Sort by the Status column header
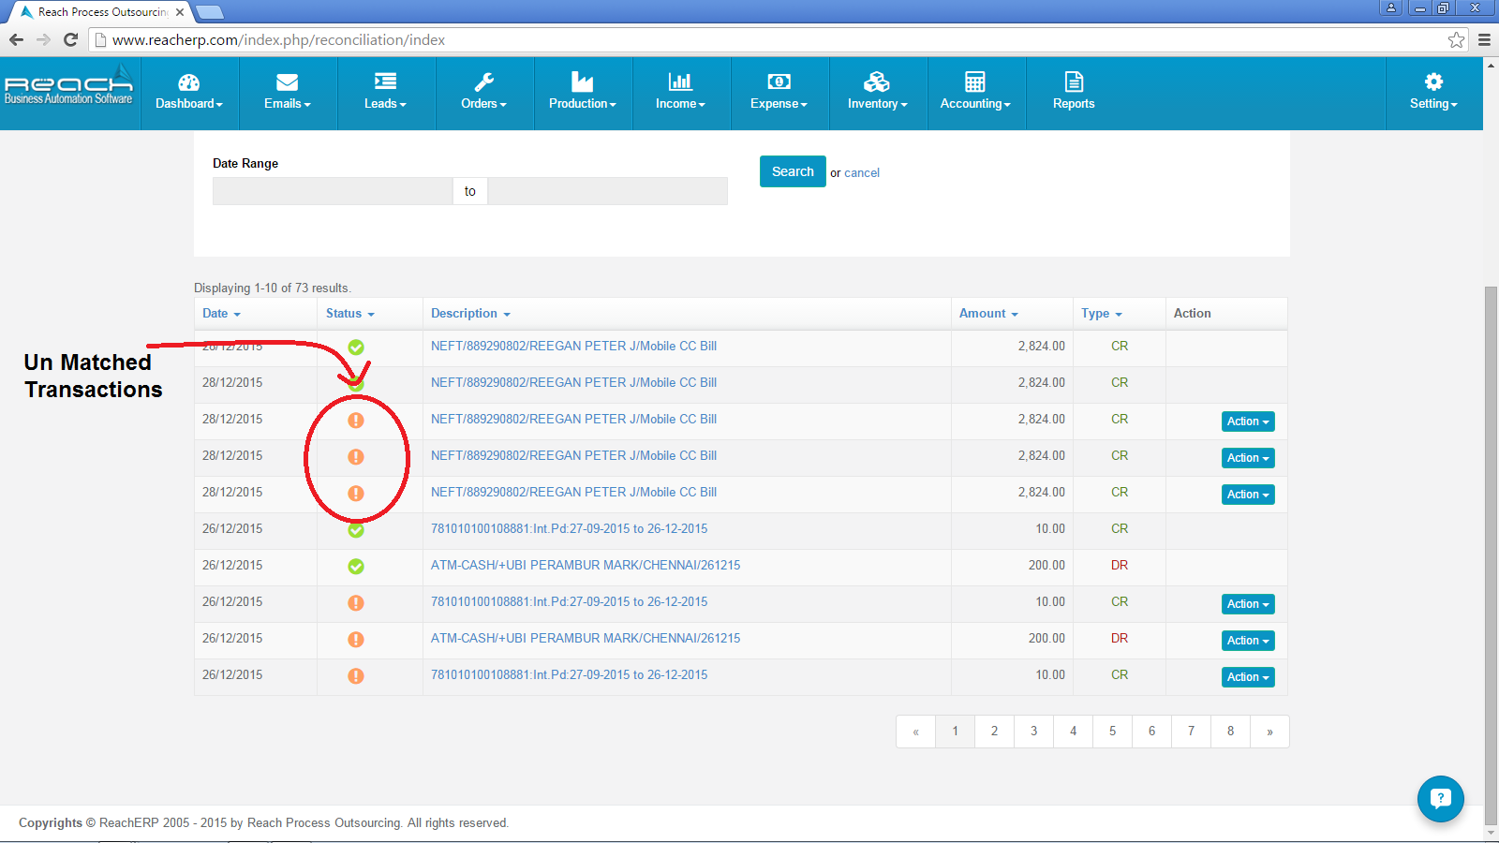The width and height of the screenshot is (1499, 843). click(350, 314)
